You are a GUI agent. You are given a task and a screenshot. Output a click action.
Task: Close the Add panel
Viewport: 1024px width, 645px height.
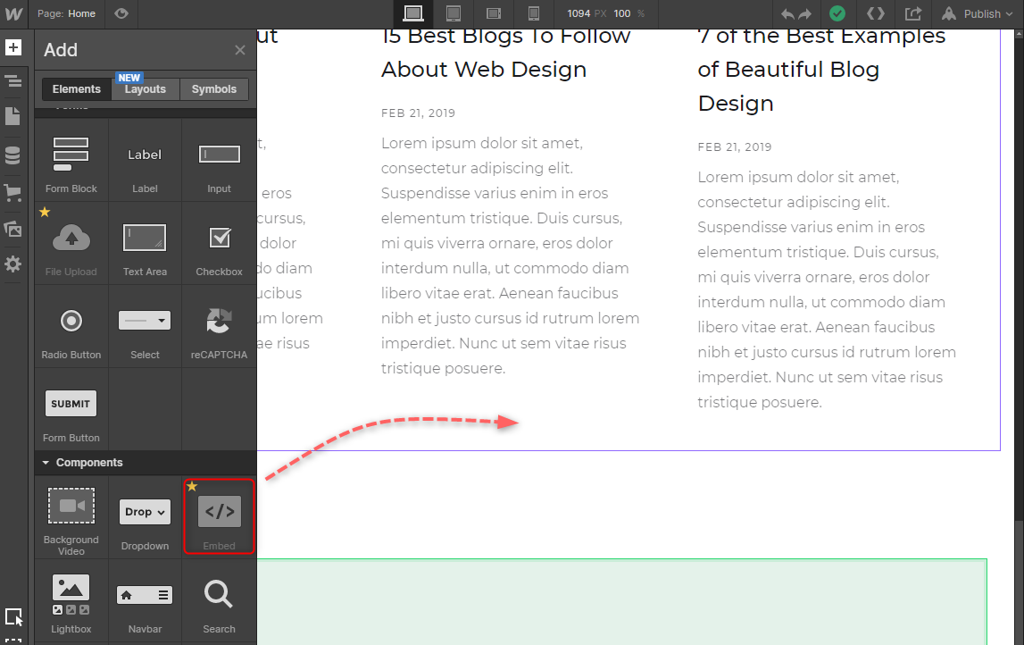tap(239, 50)
